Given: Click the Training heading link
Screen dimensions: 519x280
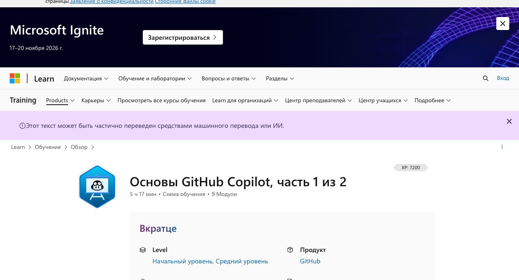Looking at the screenshot, I should point(23,100).
